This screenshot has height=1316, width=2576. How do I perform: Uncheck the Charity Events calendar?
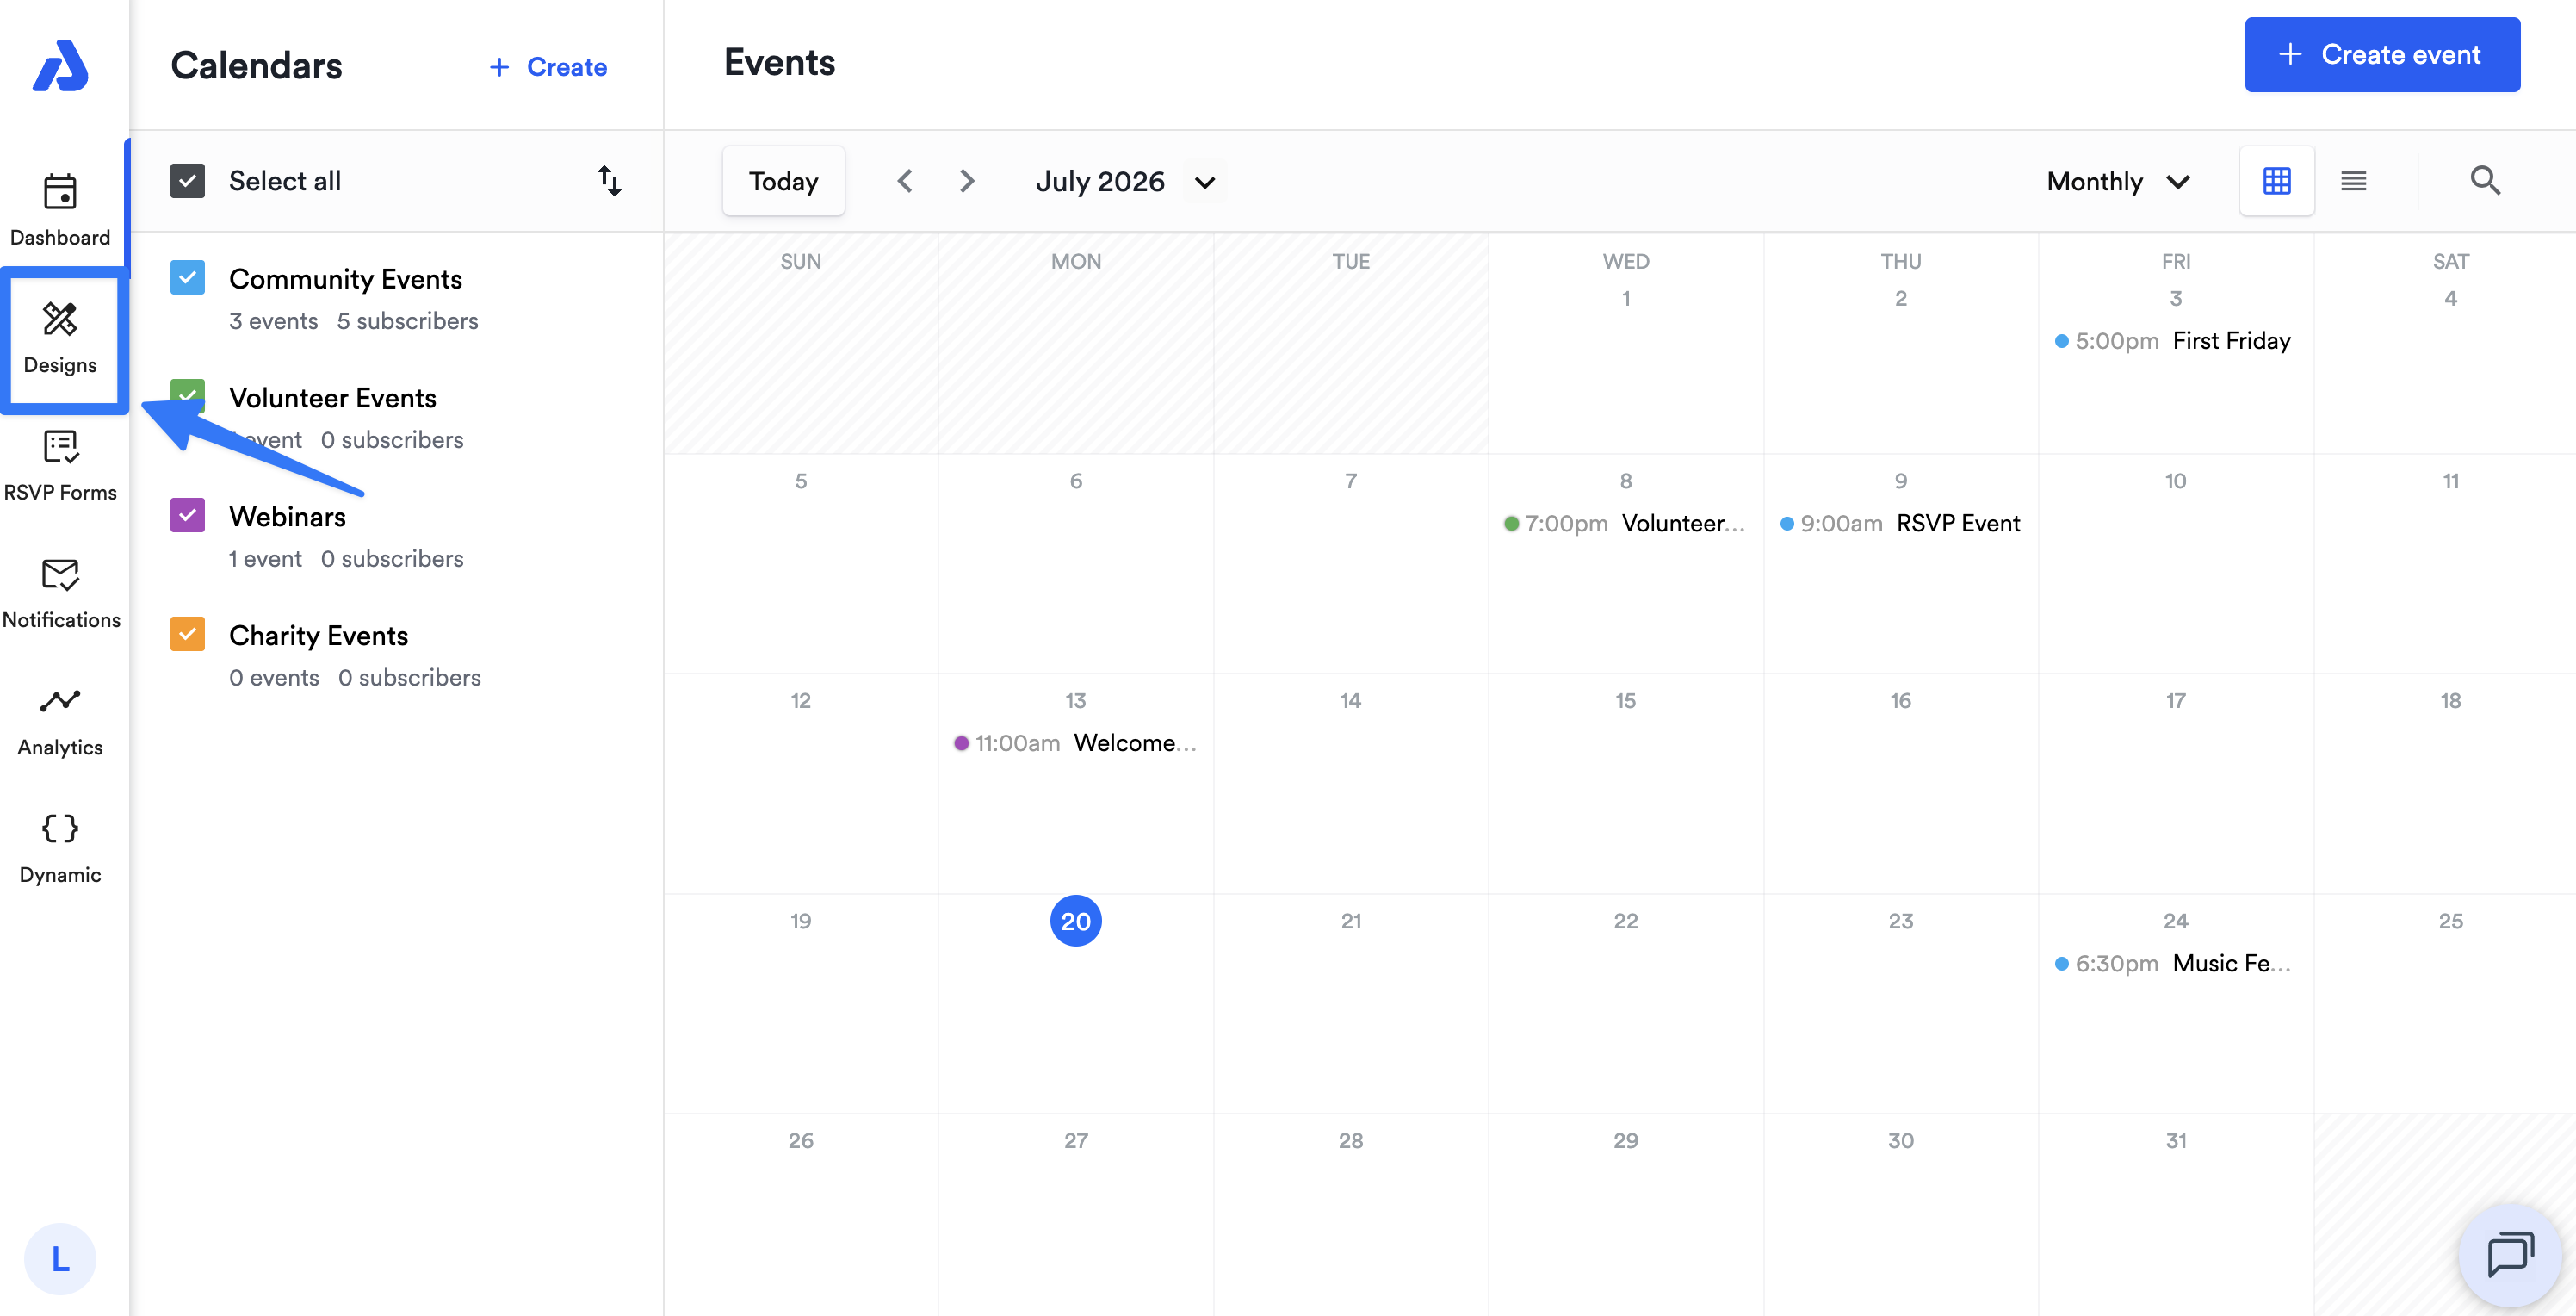tap(187, 634)
